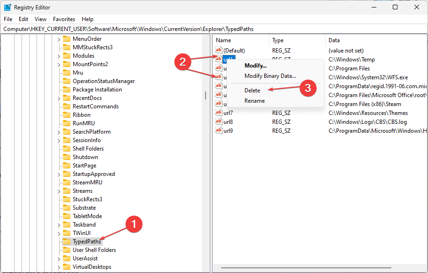
Task: Click the RecentDocs folder icon
Action: [66, 98]
